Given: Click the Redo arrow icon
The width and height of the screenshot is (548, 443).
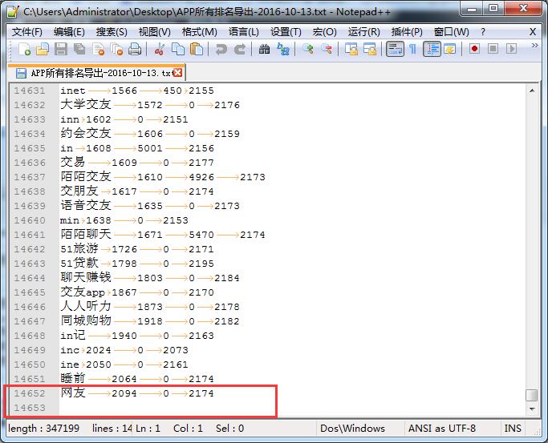Looking at the screenshot, I should click(x=239, y=49).
